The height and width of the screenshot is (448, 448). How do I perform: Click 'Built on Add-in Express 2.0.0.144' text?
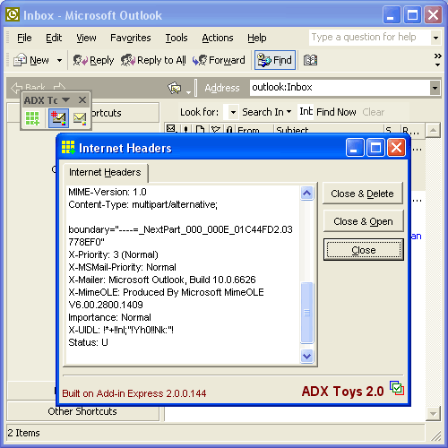[x=134, y=393]
